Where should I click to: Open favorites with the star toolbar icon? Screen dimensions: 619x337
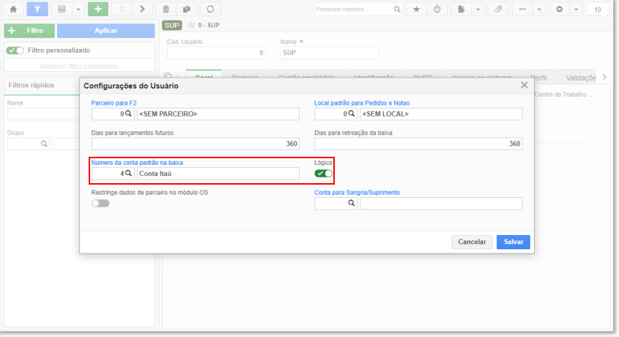417,9
